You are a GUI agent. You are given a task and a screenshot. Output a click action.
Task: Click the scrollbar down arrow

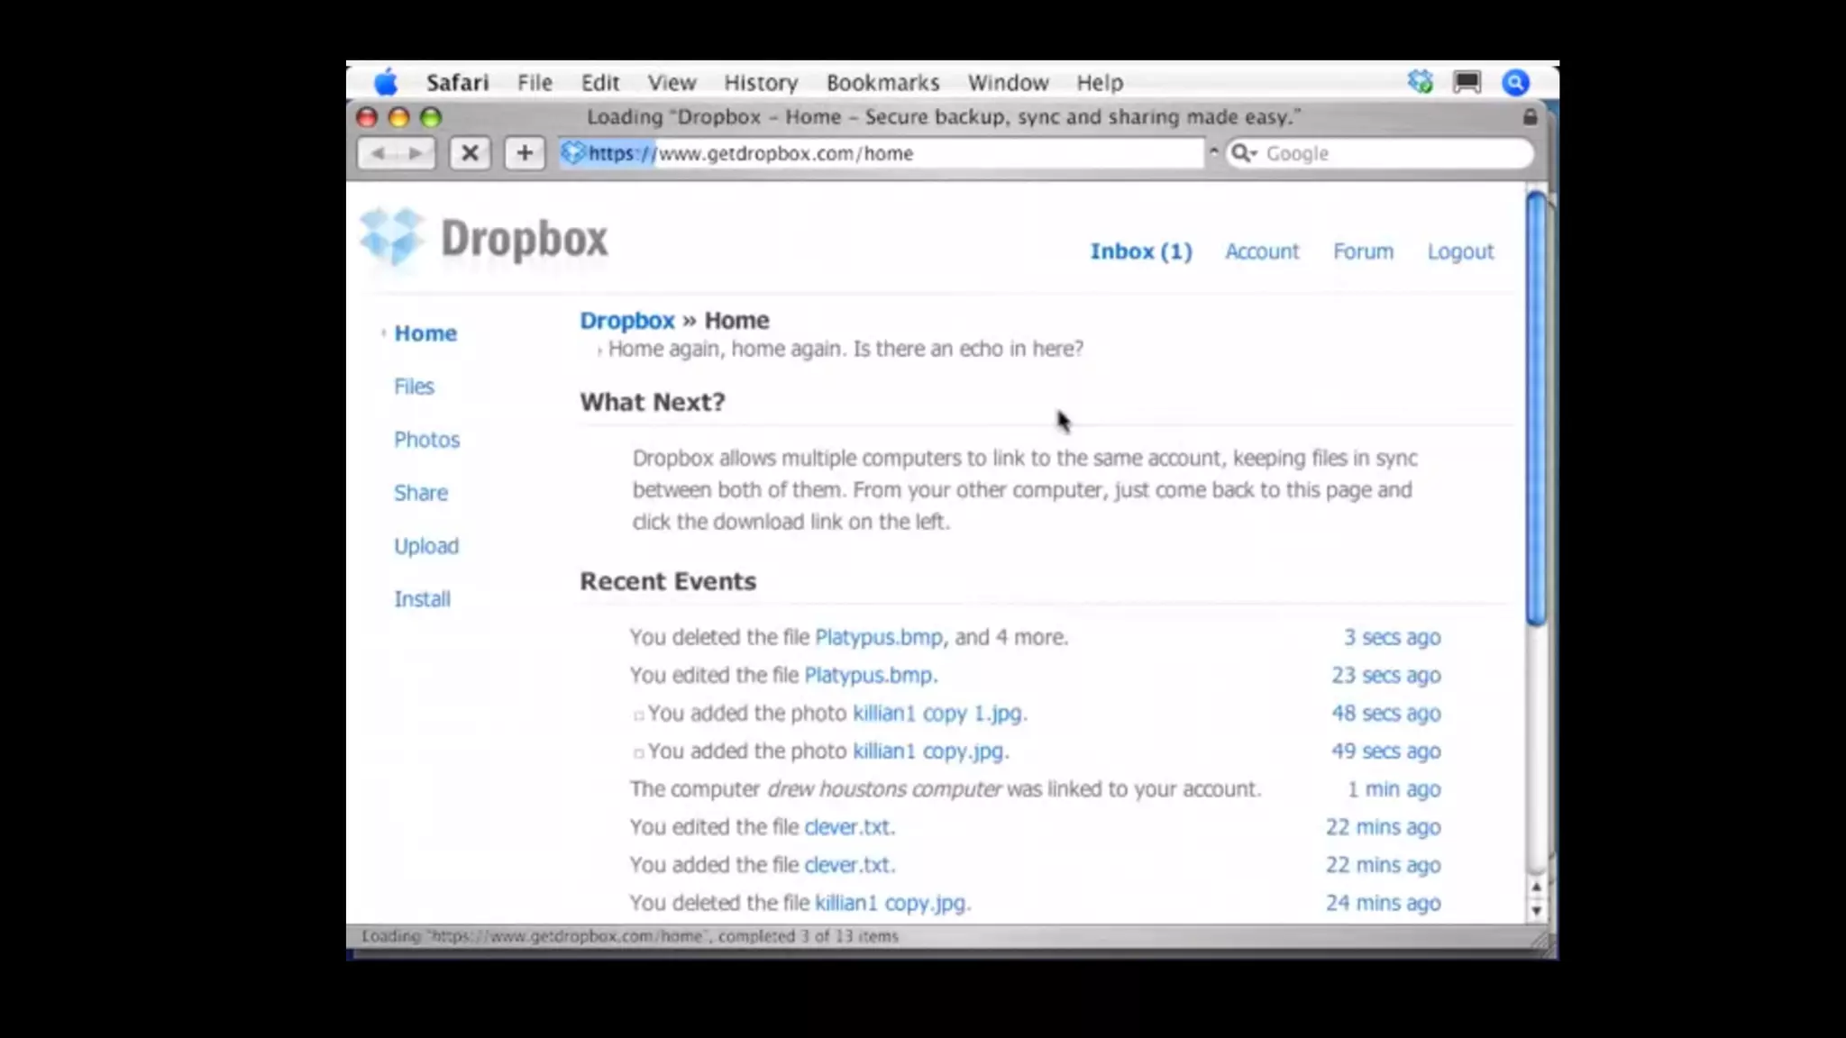1536,911
